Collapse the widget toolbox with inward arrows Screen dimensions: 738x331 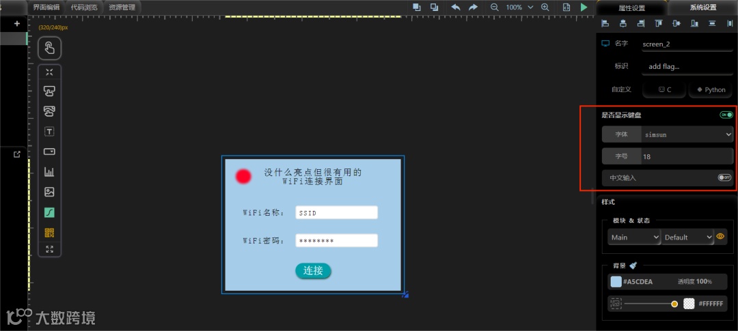(x=49, y=72)
